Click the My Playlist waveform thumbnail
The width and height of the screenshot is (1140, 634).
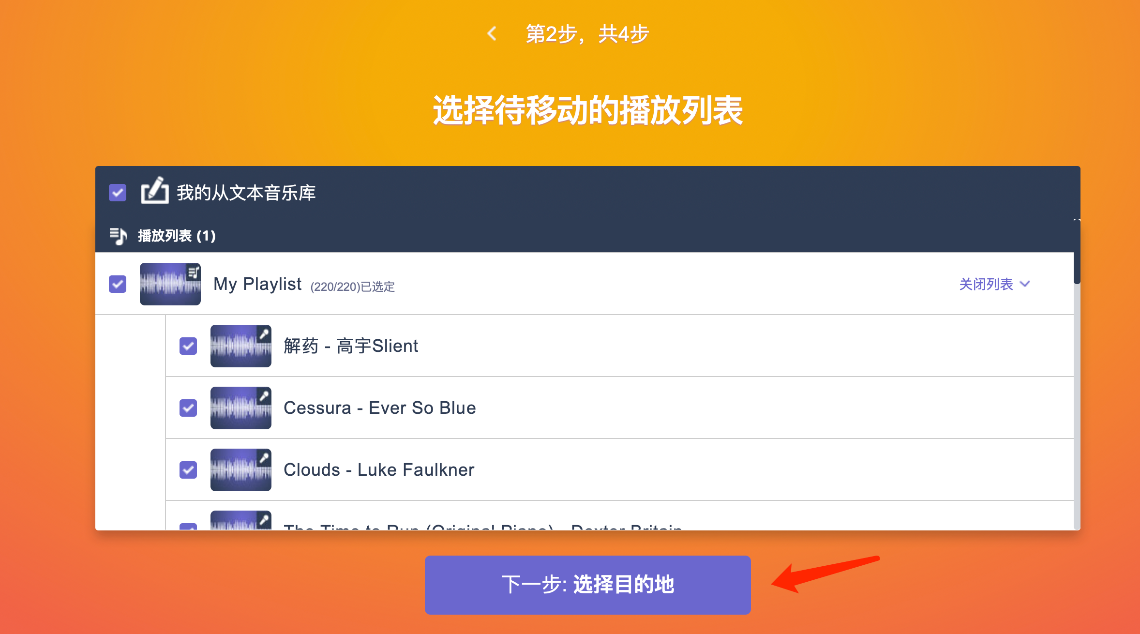click(x=170, y=284)
